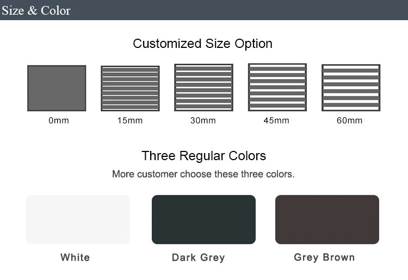Select the 60mm size label
This screenshot has width=408, height=280.
point(349,120)
